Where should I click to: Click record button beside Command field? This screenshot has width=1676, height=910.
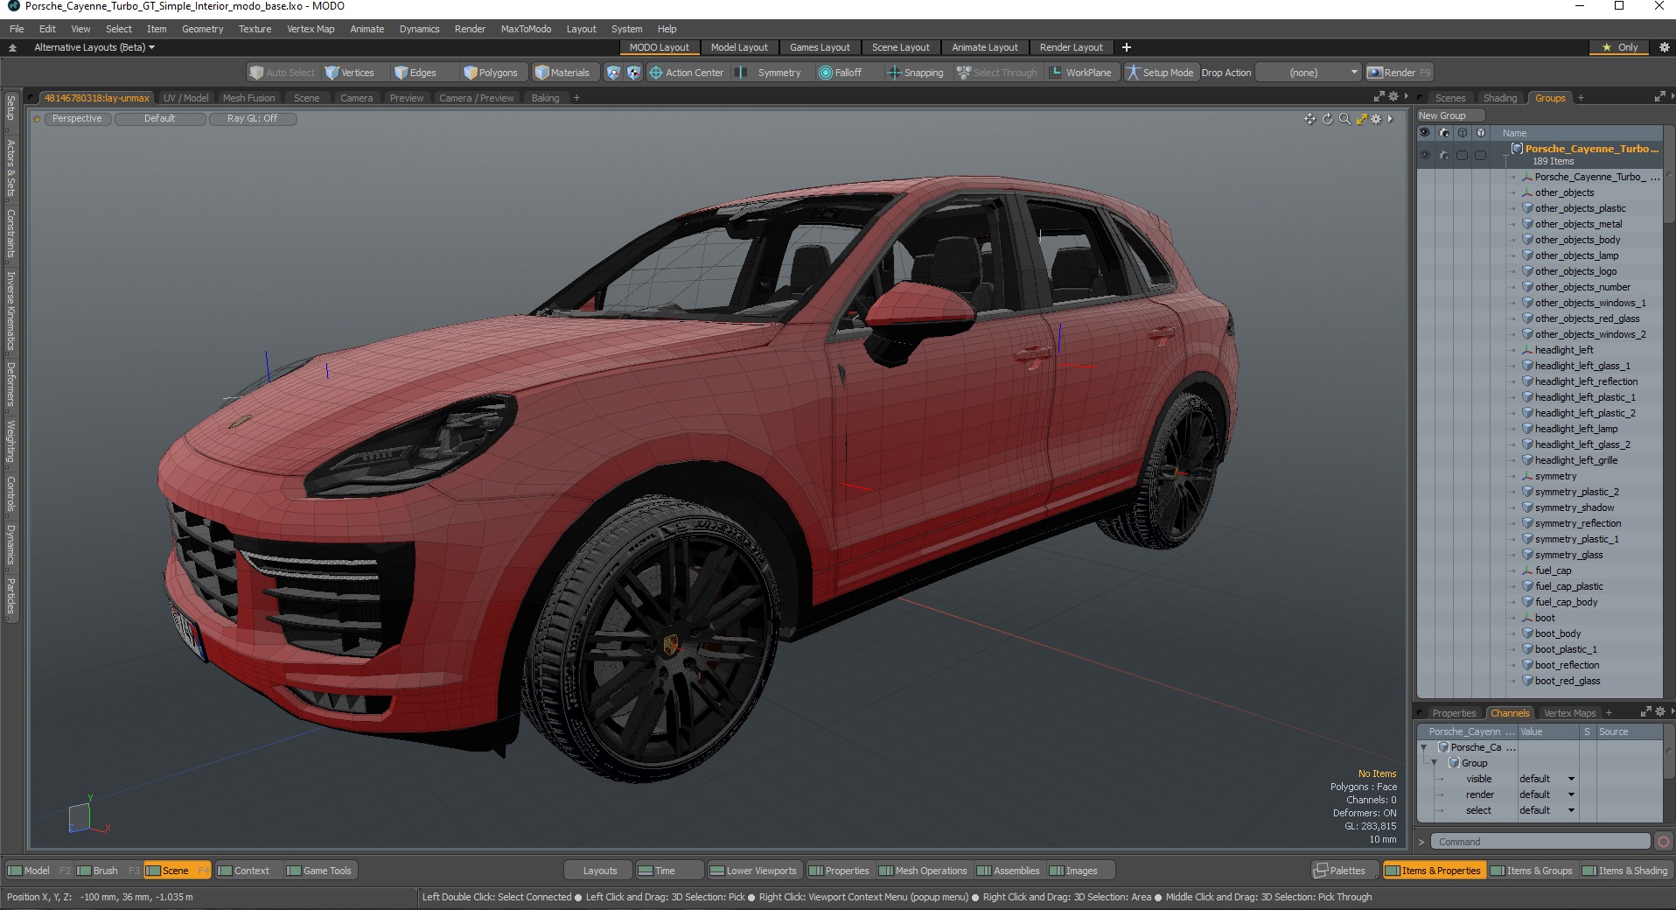[1664, 842]
